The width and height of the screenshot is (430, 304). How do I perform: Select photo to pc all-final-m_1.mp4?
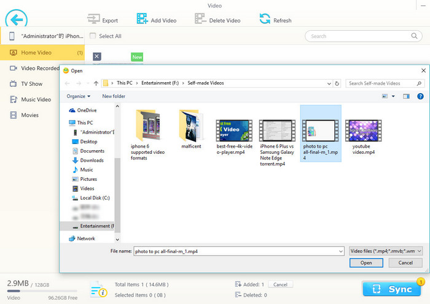point(321,134)
